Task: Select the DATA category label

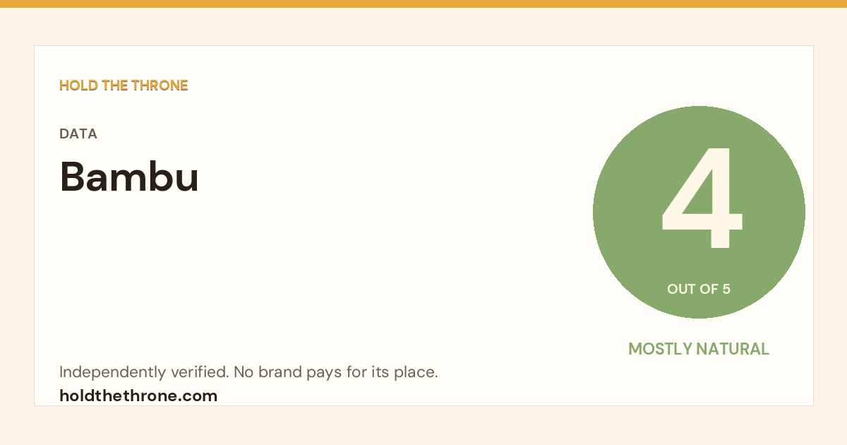Action: tap(78, 133)
